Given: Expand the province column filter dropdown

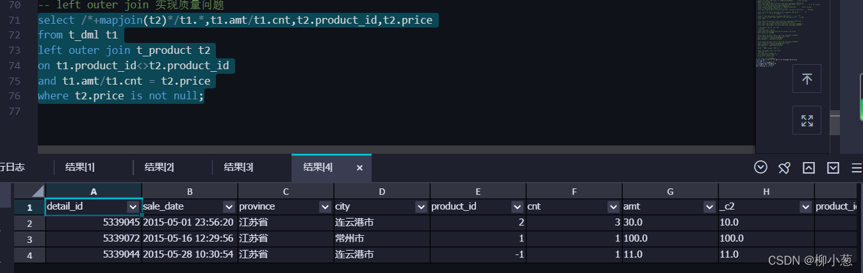Looking at the screenshot, I should [x=325, y=207].
